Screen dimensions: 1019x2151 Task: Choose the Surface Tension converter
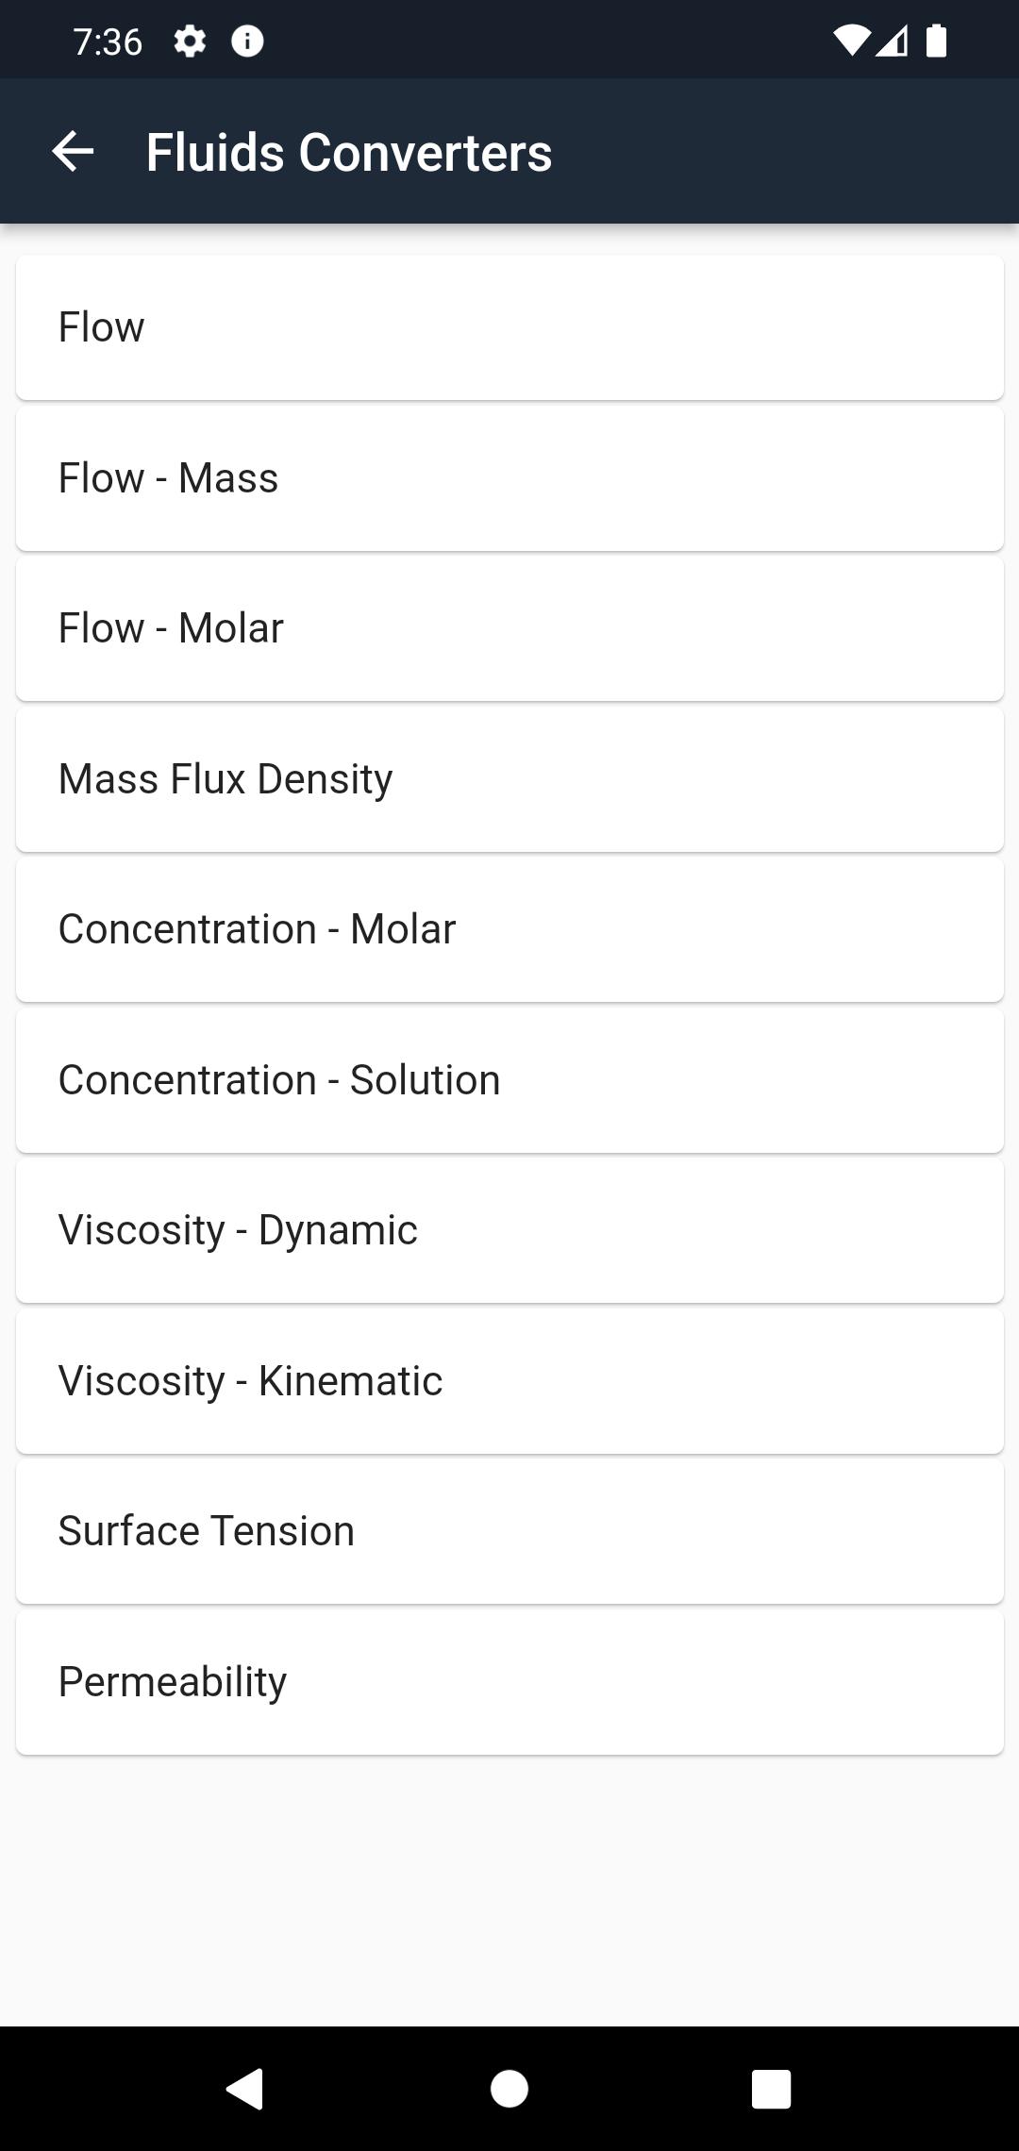[509, 1531]
